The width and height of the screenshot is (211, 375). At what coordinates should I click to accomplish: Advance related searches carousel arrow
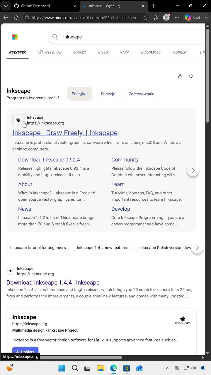coord(197,248)
